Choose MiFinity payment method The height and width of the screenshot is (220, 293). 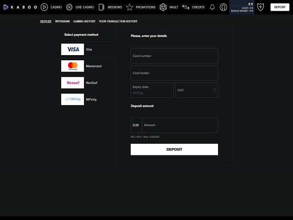[x=73, y=99]
